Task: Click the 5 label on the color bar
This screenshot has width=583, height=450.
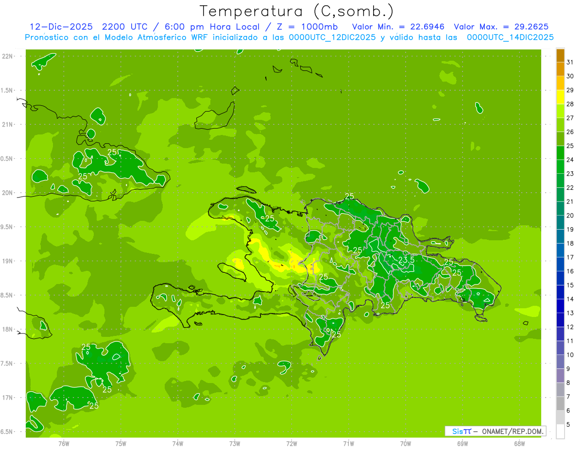Action: coord(568,424)
